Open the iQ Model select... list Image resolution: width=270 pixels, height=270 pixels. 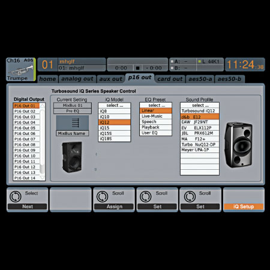(x=115, y=106)
